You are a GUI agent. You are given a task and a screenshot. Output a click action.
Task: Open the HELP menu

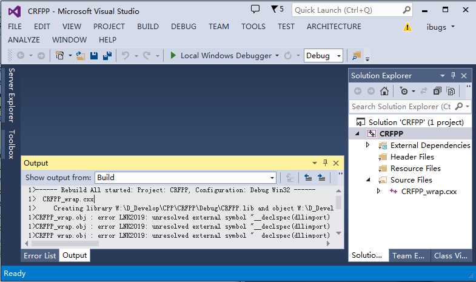[x=107, y=40]
